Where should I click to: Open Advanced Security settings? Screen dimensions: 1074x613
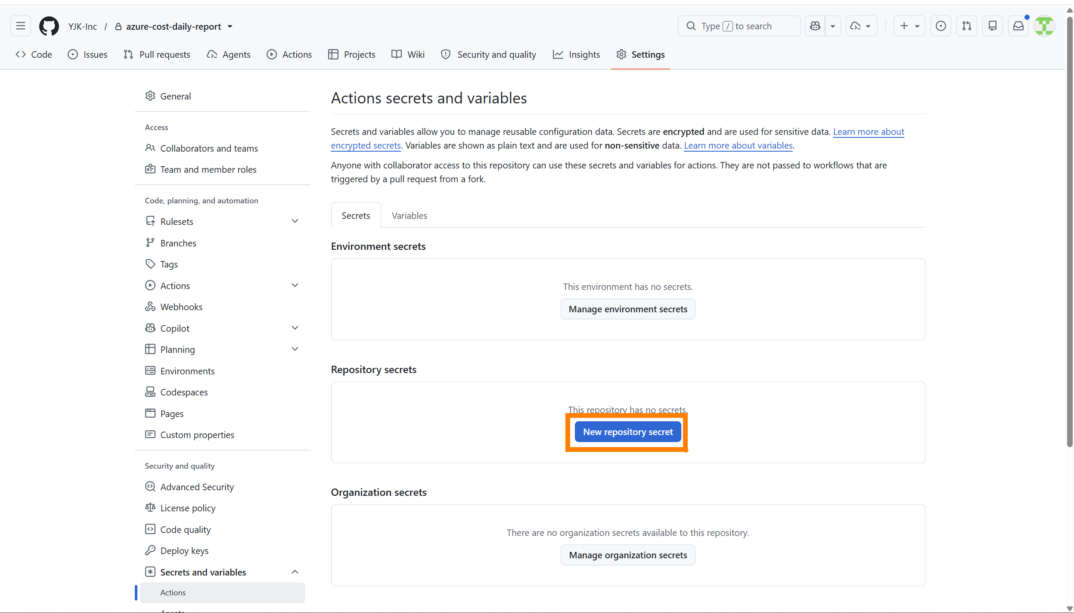click(223, 487)
